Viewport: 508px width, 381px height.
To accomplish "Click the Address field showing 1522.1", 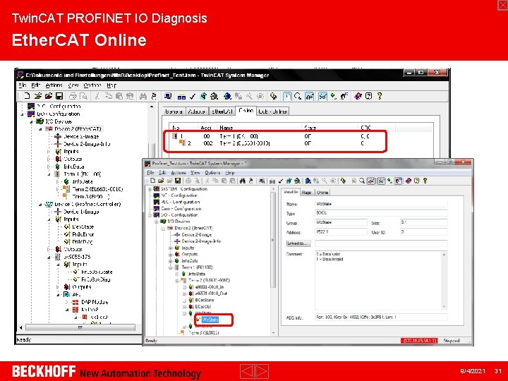I will tap(341, 232).
